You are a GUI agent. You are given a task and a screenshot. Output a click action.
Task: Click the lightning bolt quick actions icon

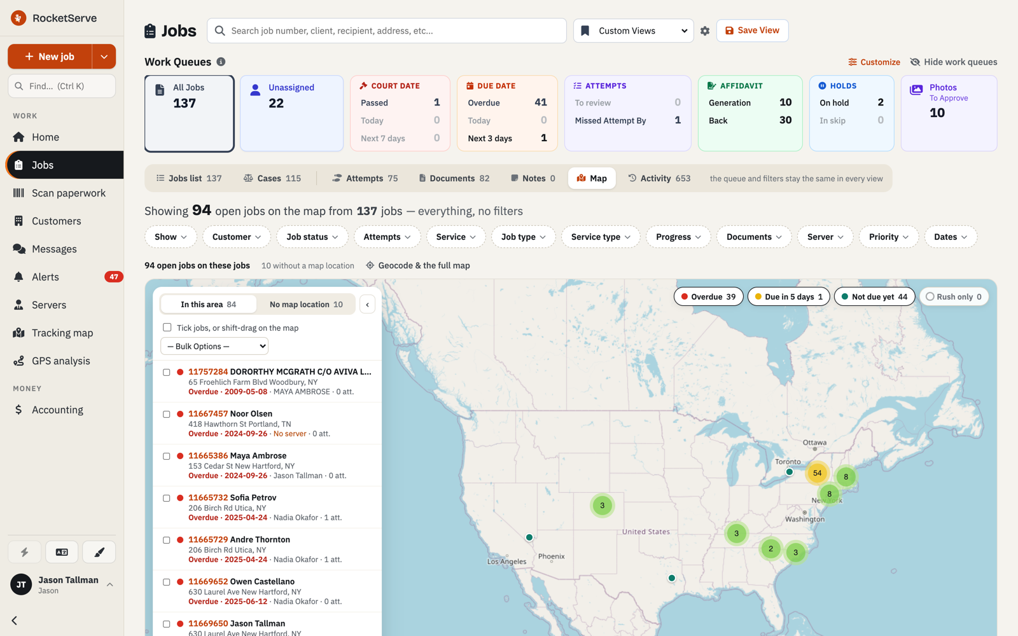24,552
